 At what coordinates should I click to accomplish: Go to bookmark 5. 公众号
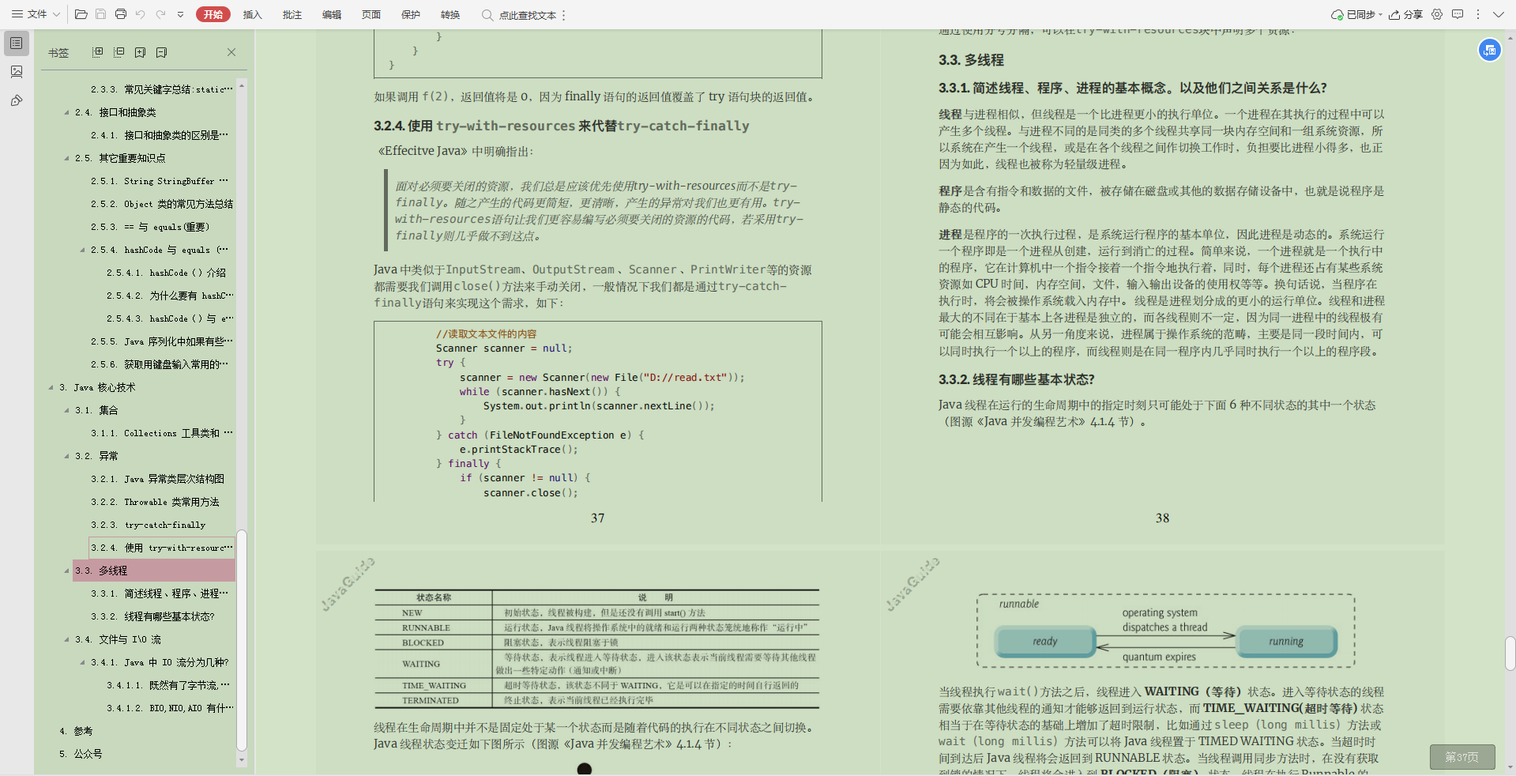(x=81, y=754)
